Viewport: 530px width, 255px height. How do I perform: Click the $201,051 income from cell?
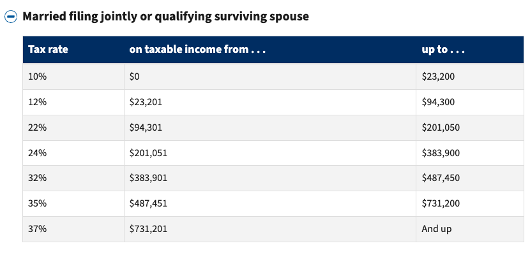148,152
